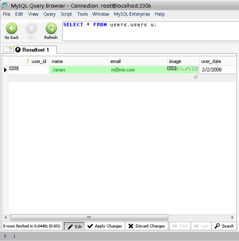Toggle the Edit button in result bar
239x241 pixels.
pyautogui.click(x=74, y=226)
